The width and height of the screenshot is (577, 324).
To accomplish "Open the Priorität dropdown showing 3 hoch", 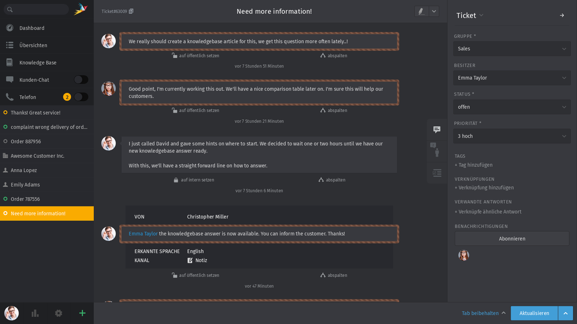I will coord(512,136).
